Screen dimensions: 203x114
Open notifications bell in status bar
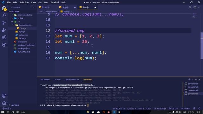[x=199, y=109]
